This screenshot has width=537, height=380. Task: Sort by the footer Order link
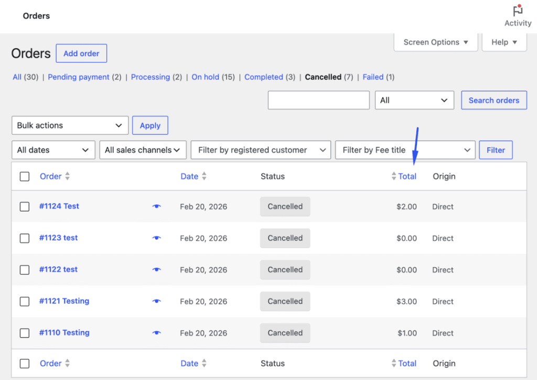point(51,364)
